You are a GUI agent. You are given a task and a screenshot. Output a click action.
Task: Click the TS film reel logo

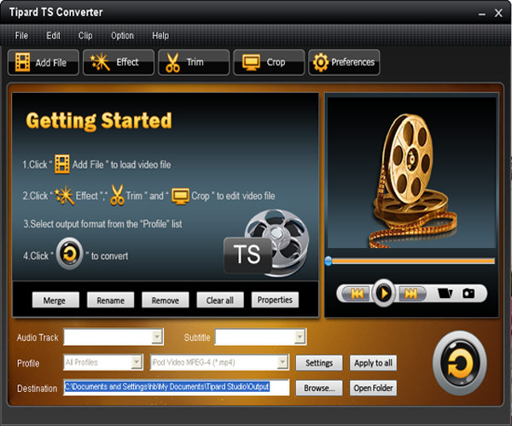coord(267,243)
